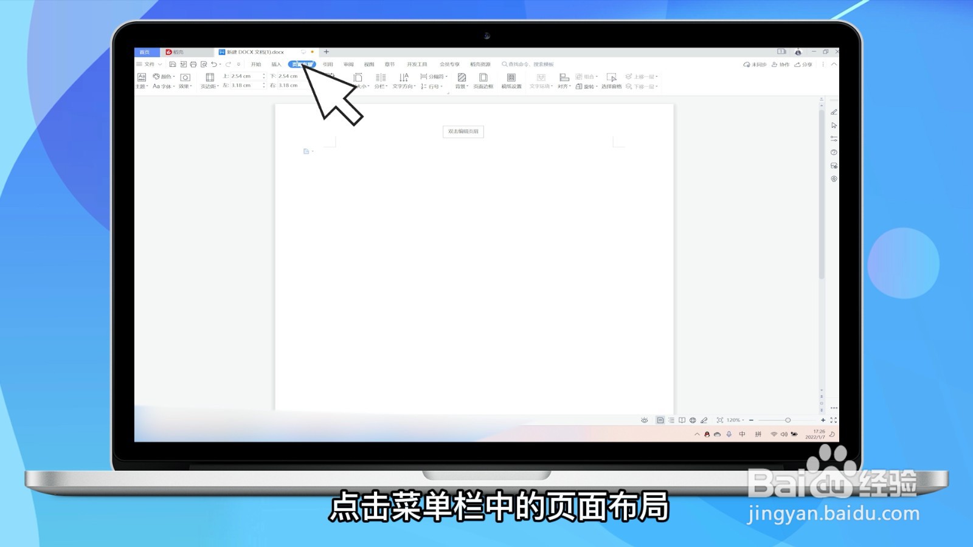Click the 协作 collaborate button
The height and width of the screenshot is (547, 973).
[x=780, y=64]
